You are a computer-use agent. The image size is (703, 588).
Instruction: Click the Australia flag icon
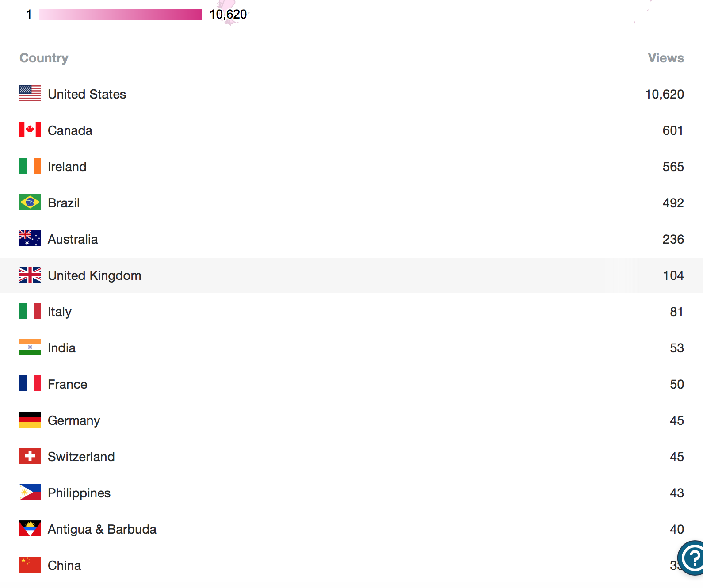pyautogui.click(x=30, y=238)
